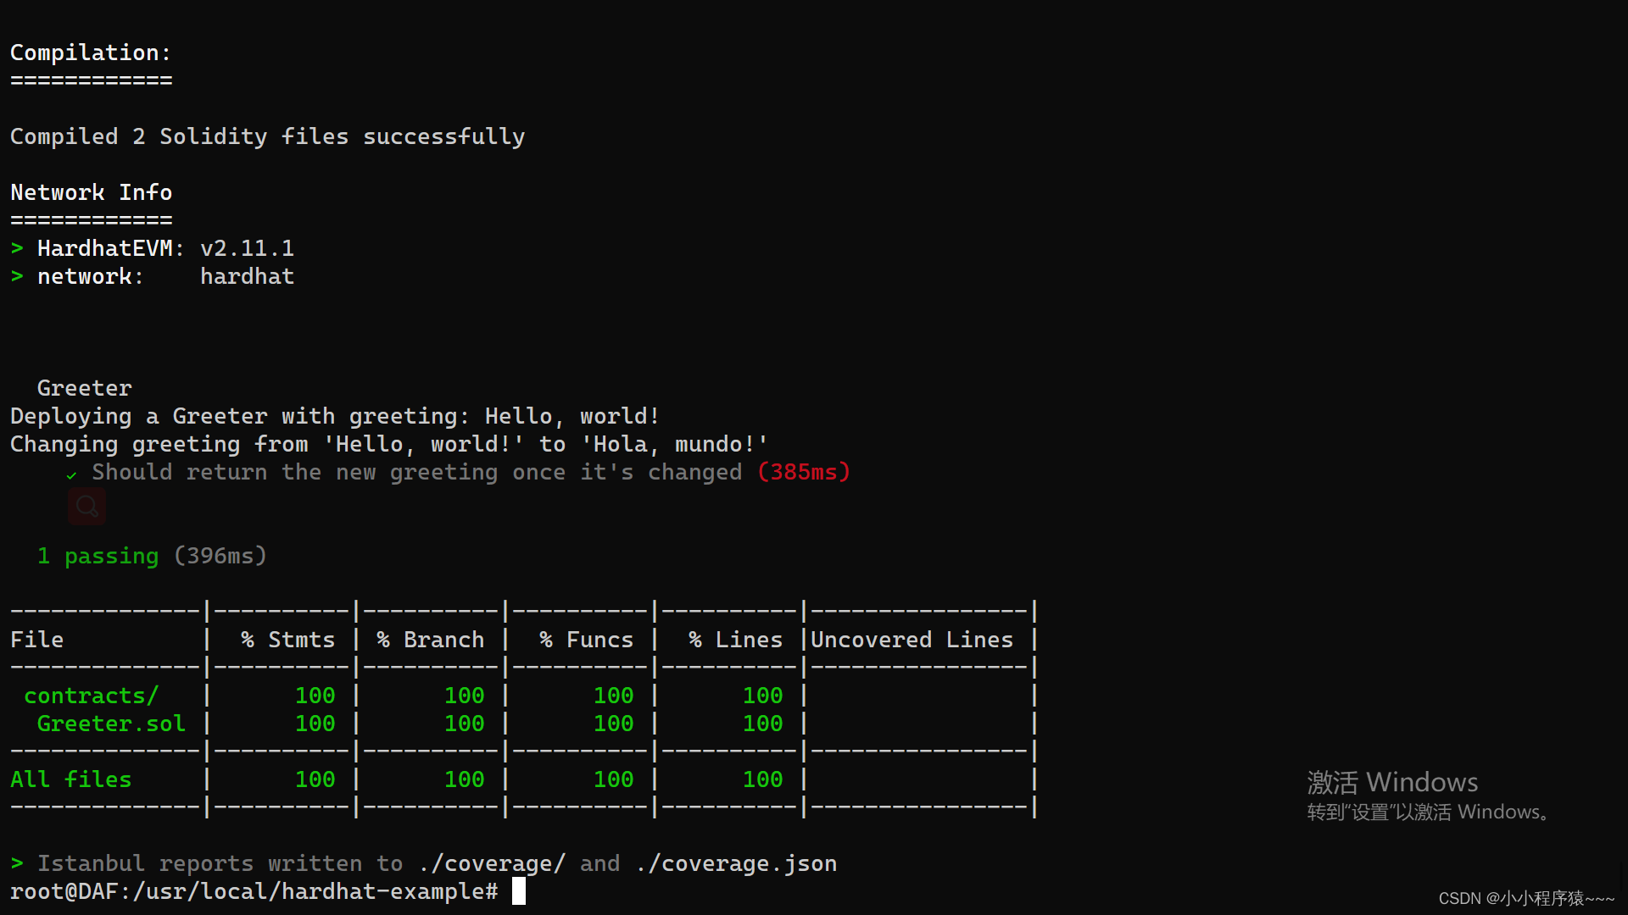Click the 'All files' row label
The width and height of the screenshot is (1628, 915).
(x=71, y=779)
